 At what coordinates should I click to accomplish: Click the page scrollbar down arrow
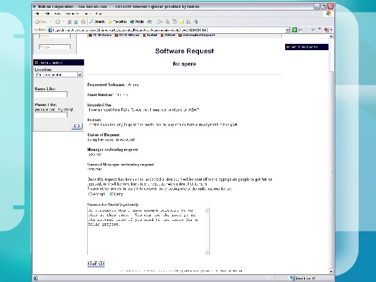click(x=331, y=272)
